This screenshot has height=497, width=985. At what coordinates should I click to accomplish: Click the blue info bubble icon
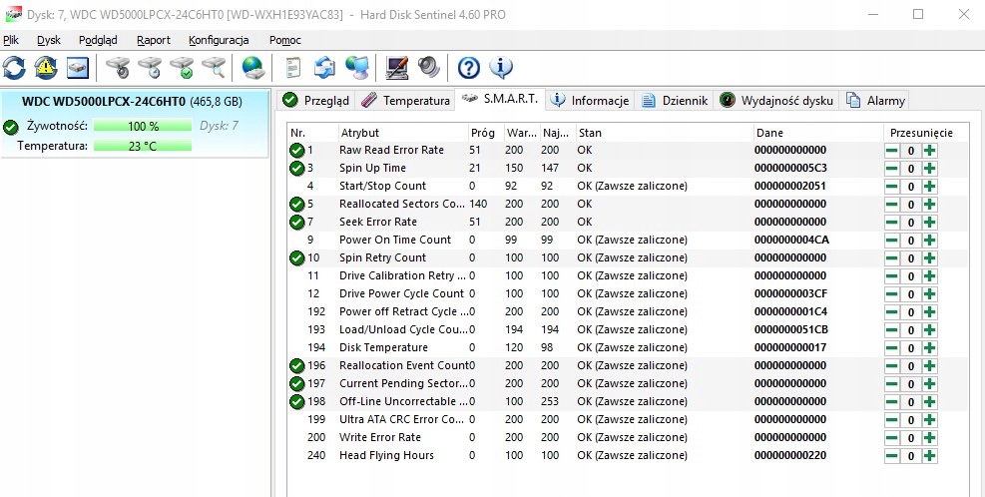tap(501, 67)
